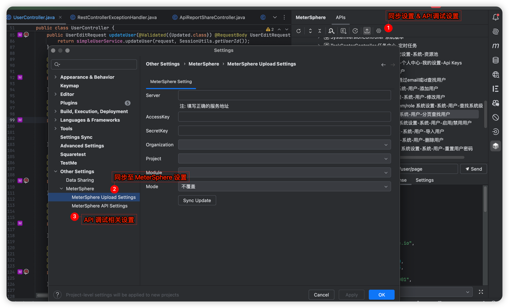This screenshot has height=308, width=509.
Task: Focus the SecretKey input field
Action: pyautogui.click(x=285, y=131)
